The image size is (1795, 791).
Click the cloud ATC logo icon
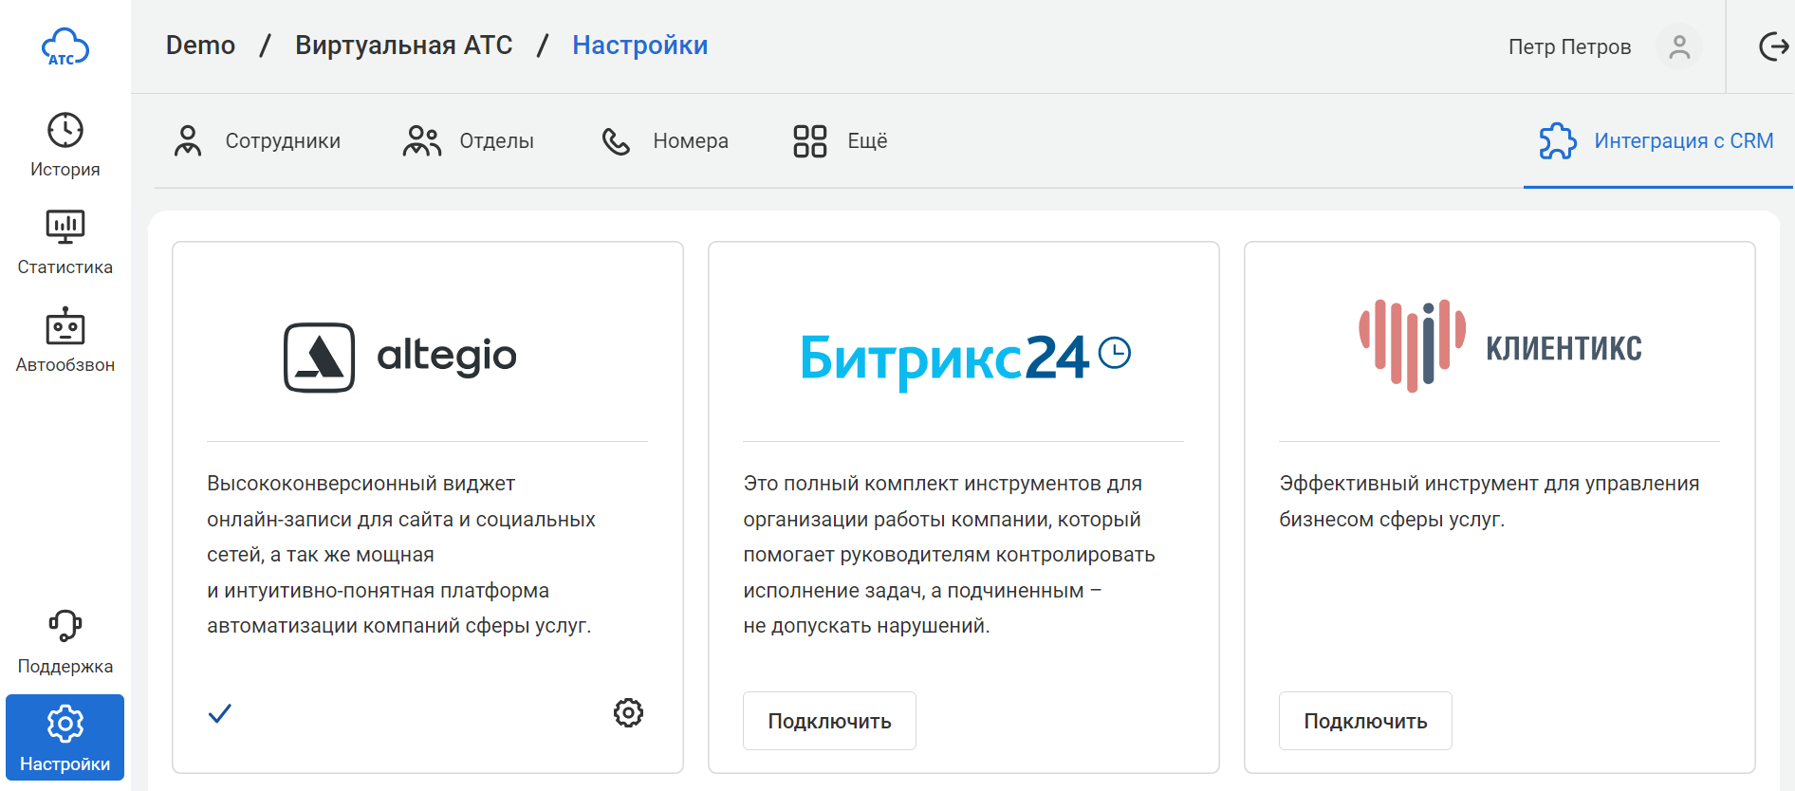tap(65, 46)
